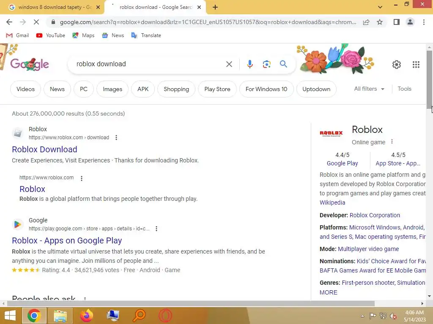The height and width of the screenshot is (324, 433).
Task: Filter results by News chip
Action: tap(57, 89)
